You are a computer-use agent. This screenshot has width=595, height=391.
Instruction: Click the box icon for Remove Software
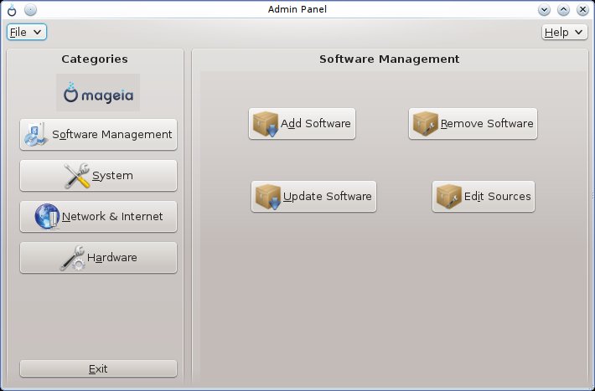pos(426,124)
